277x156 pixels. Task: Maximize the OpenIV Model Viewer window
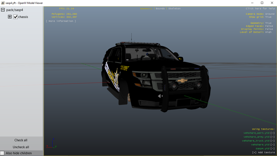262,3
